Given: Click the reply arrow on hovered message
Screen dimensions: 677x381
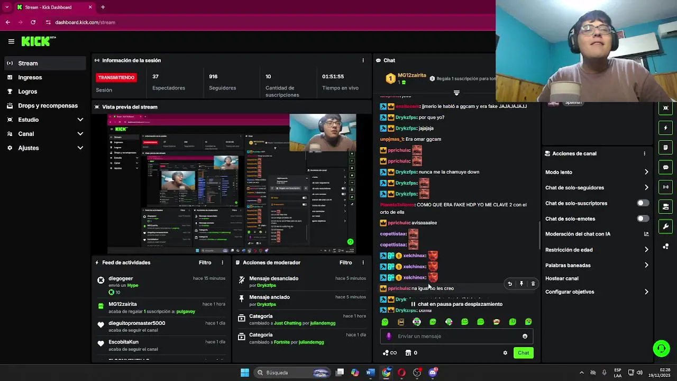Looking at the screenshot, I should [509, 284].
